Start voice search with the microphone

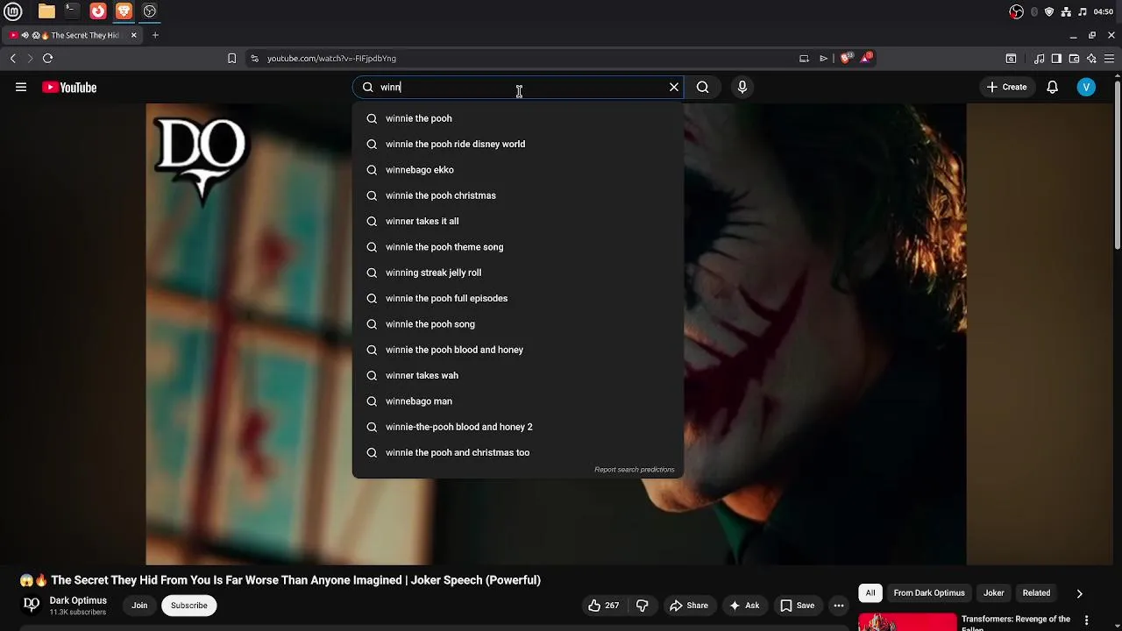(x=742, y=87)
